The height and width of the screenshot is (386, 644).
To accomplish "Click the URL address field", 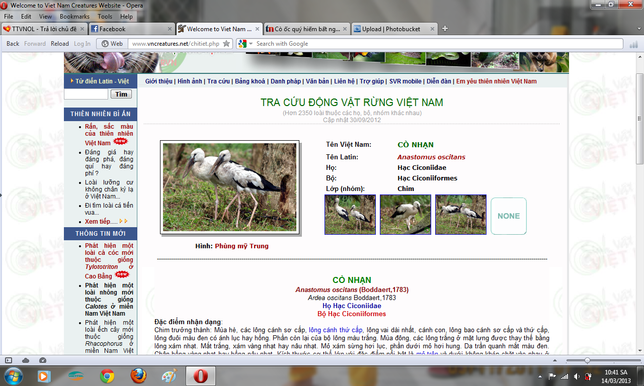I will 176,44.
